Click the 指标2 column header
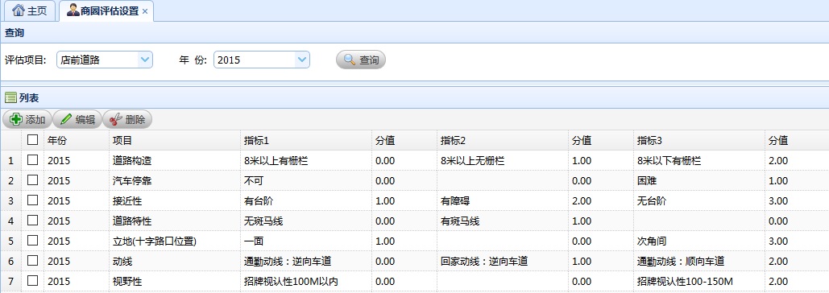The width and height of the screenshot is (829, 293). point(502,140)
